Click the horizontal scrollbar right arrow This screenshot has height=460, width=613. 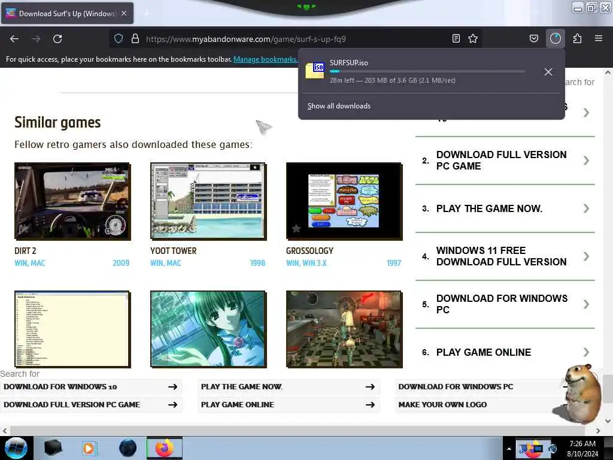pyautogui.click(x=598, y=431)
